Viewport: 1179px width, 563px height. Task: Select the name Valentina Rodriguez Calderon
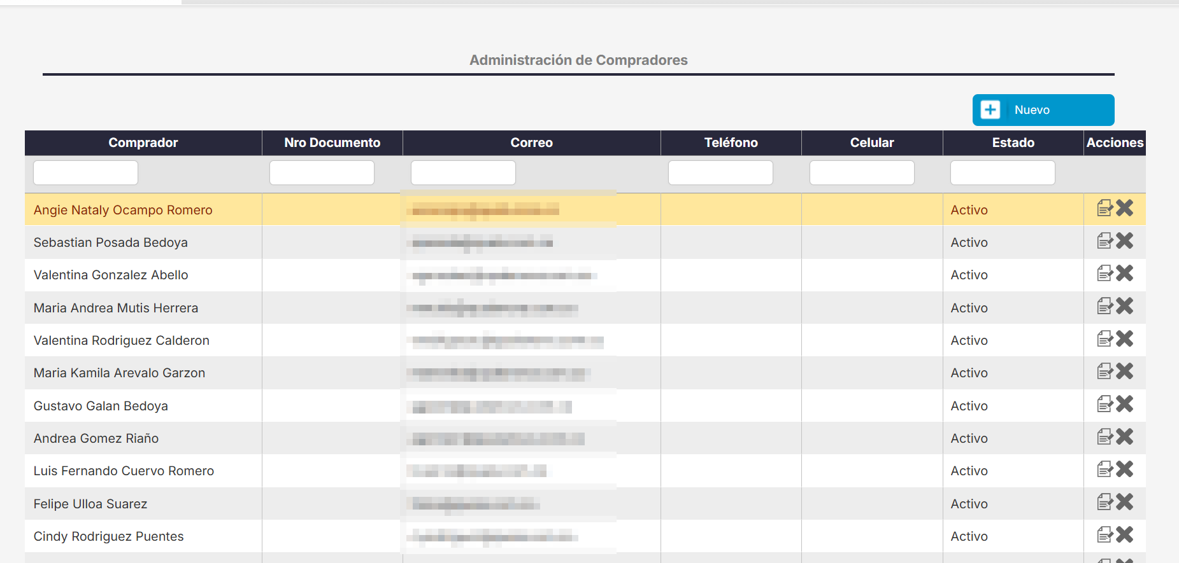[122, 340]
